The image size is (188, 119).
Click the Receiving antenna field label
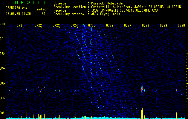pyautogui.click(x=69, y=14)
